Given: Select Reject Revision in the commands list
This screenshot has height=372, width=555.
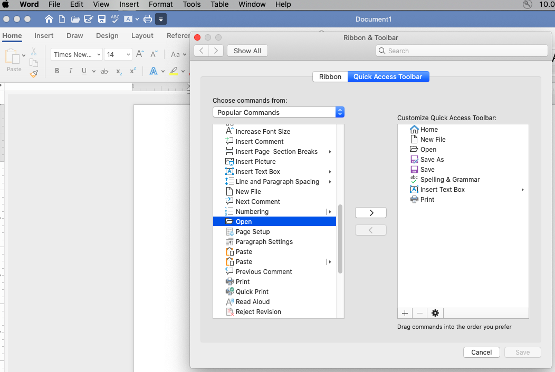Looking at the screenshot, I should tap(275, 312).
